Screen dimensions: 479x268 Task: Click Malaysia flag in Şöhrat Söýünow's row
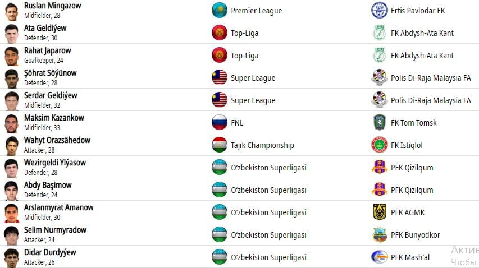[219, 77]
